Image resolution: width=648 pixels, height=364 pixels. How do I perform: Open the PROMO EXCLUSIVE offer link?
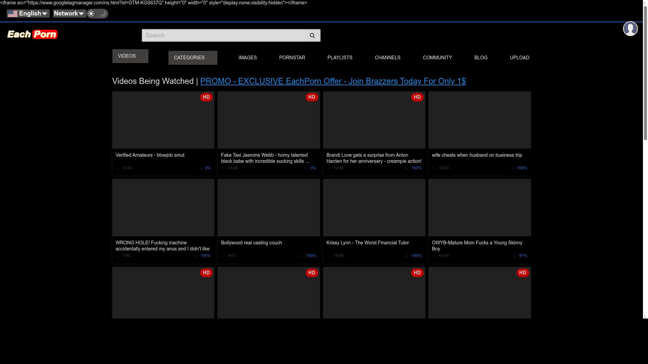(333, 81)
